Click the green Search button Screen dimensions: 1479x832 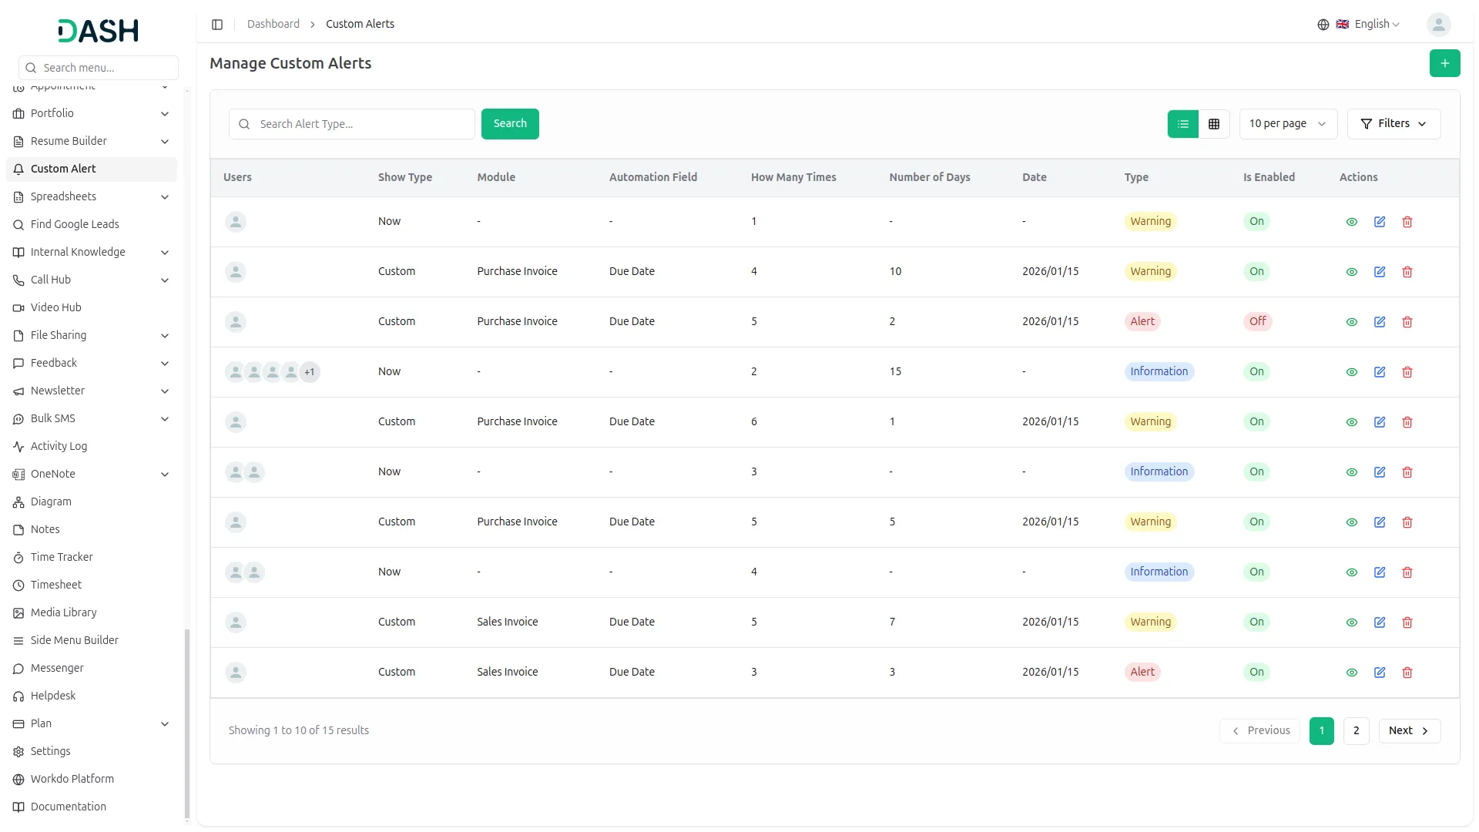509,124
